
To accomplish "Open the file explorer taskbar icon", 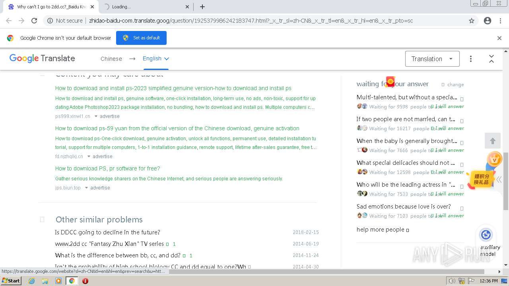I will click(x=45, y=281).
